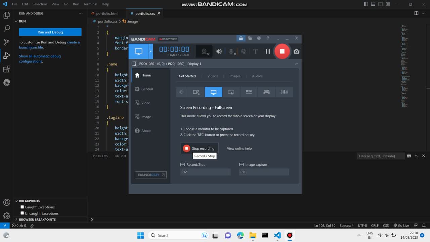Switch to the Get Started tab

pyautogui.click(x=187, y=76)
